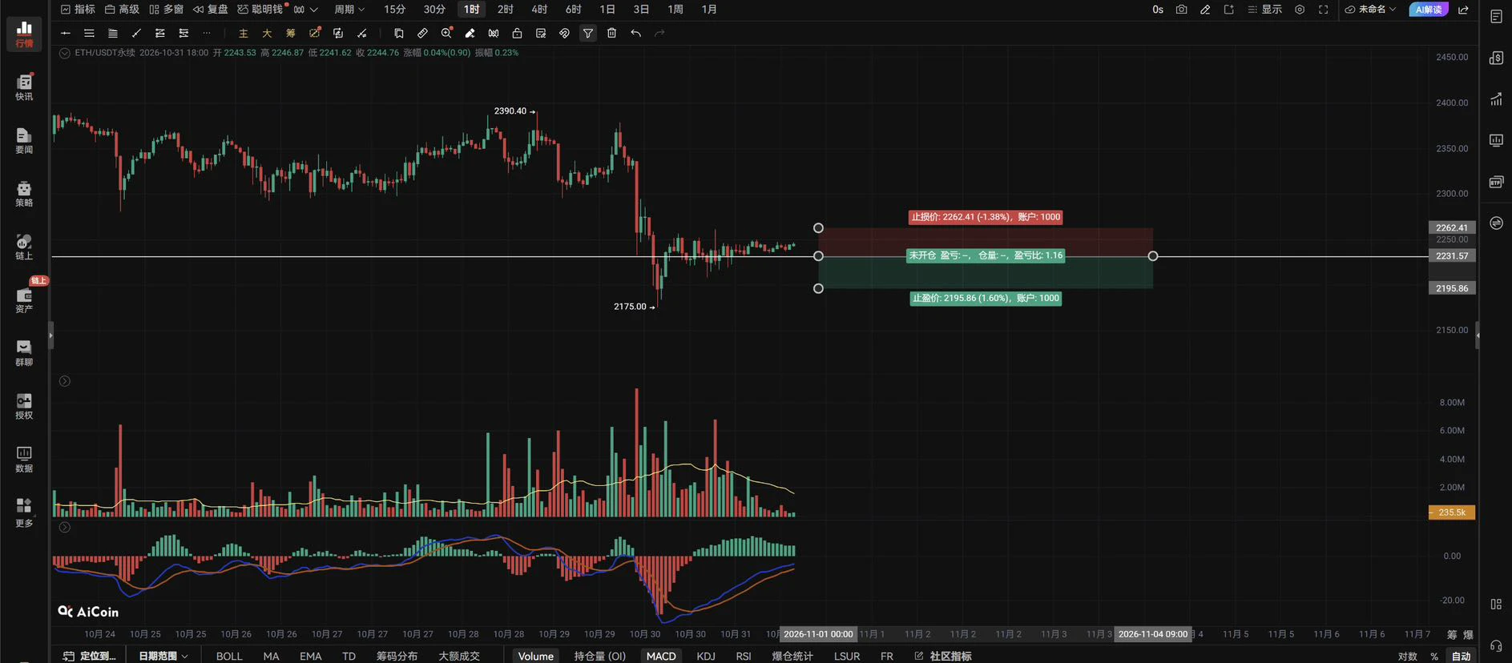Open the 群聊 group chat sidebar panel
This screenshot has height=663, width=1512.
(24, 353)
